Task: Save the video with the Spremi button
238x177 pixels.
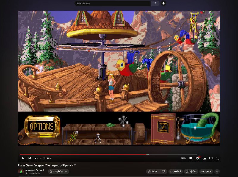Action: [206, 171]
